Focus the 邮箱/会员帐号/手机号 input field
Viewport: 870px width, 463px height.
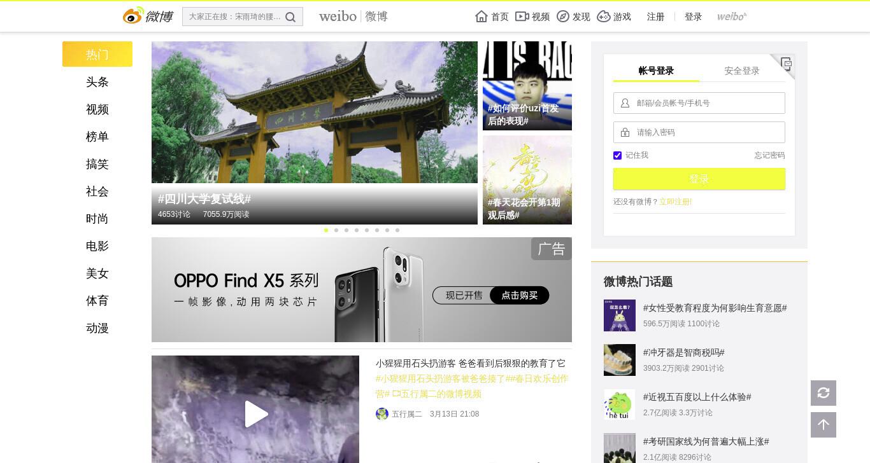click(x=699, y=103)
